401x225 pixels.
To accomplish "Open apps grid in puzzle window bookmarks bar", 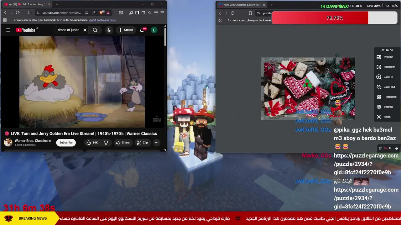I will point(220,20).
